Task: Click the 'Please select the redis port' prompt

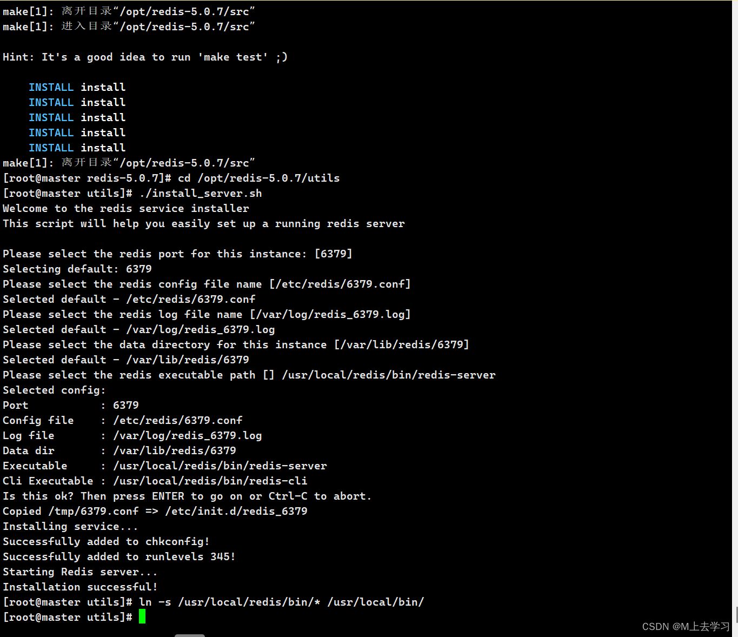Action: click(x=177, y=254)
